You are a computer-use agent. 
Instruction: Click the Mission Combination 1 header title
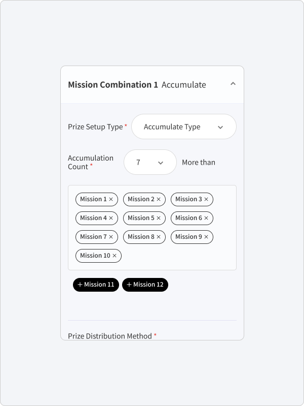[x=113, y=85]
